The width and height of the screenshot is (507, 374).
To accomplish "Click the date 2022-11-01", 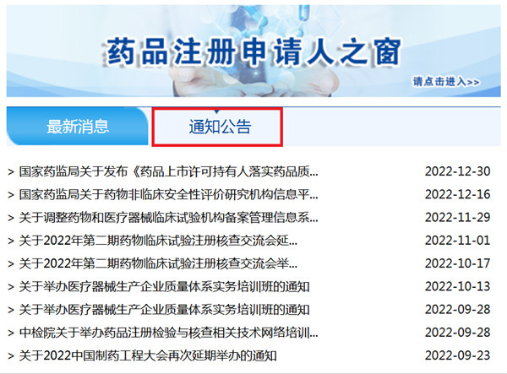I will pos(457,241).
